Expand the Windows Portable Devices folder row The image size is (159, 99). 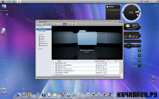53,70
